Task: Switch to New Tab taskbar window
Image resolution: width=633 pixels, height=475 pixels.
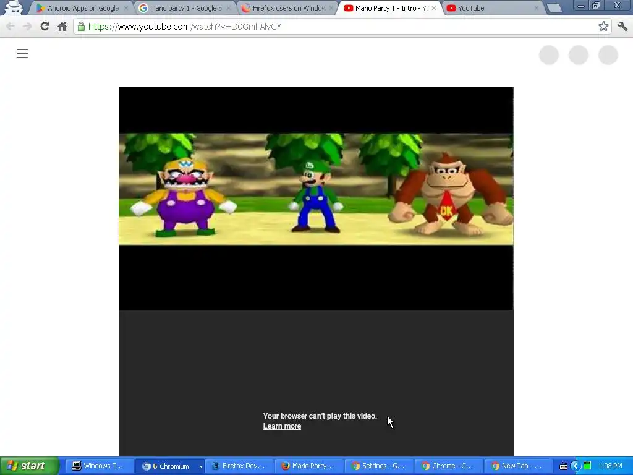Action: click(x=518, y=466)
